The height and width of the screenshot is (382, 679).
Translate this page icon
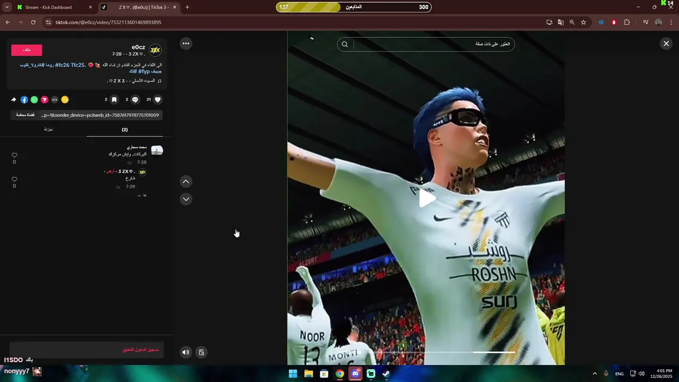coord(561,22)
